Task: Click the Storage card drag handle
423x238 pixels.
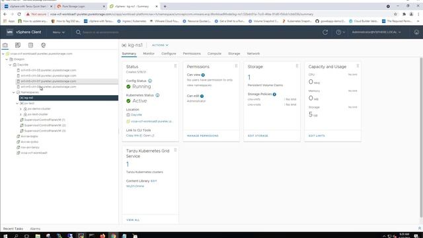Action: [x=297, y=66]
